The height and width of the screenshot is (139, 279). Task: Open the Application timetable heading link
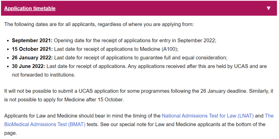point(30,8)
